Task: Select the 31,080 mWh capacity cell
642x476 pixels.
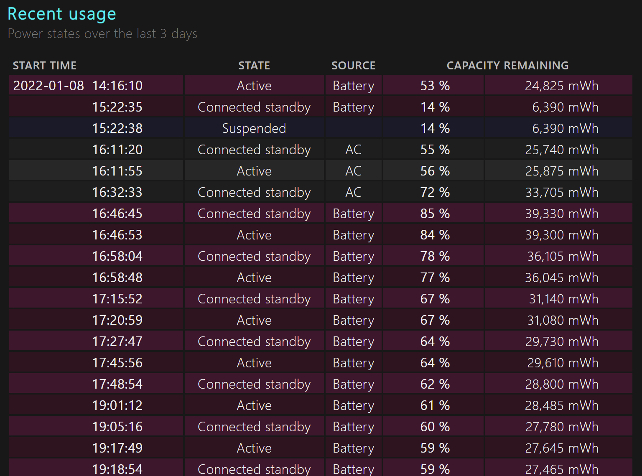Action: [x=558, y=320]
